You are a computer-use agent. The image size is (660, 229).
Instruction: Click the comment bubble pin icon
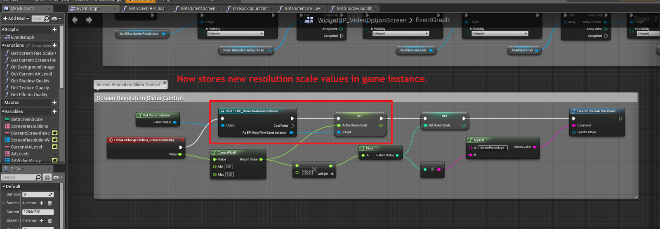click(x=165, y=83)
